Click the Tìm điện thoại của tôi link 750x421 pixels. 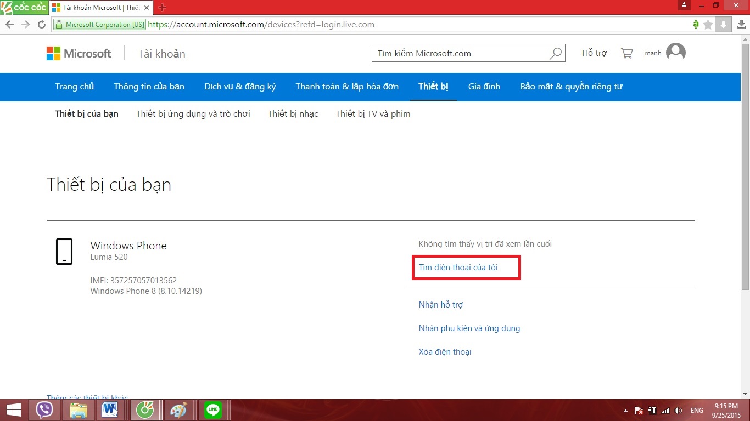pyautogui.click(x=458, y=268)
